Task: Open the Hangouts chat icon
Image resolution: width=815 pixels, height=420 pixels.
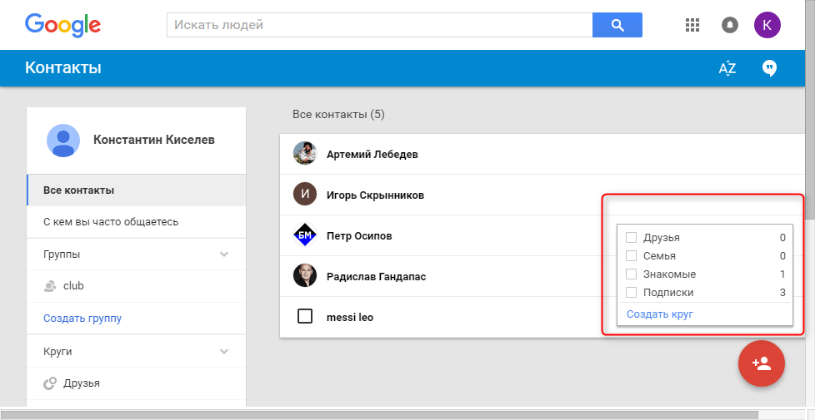Action: tap(769, 68)
